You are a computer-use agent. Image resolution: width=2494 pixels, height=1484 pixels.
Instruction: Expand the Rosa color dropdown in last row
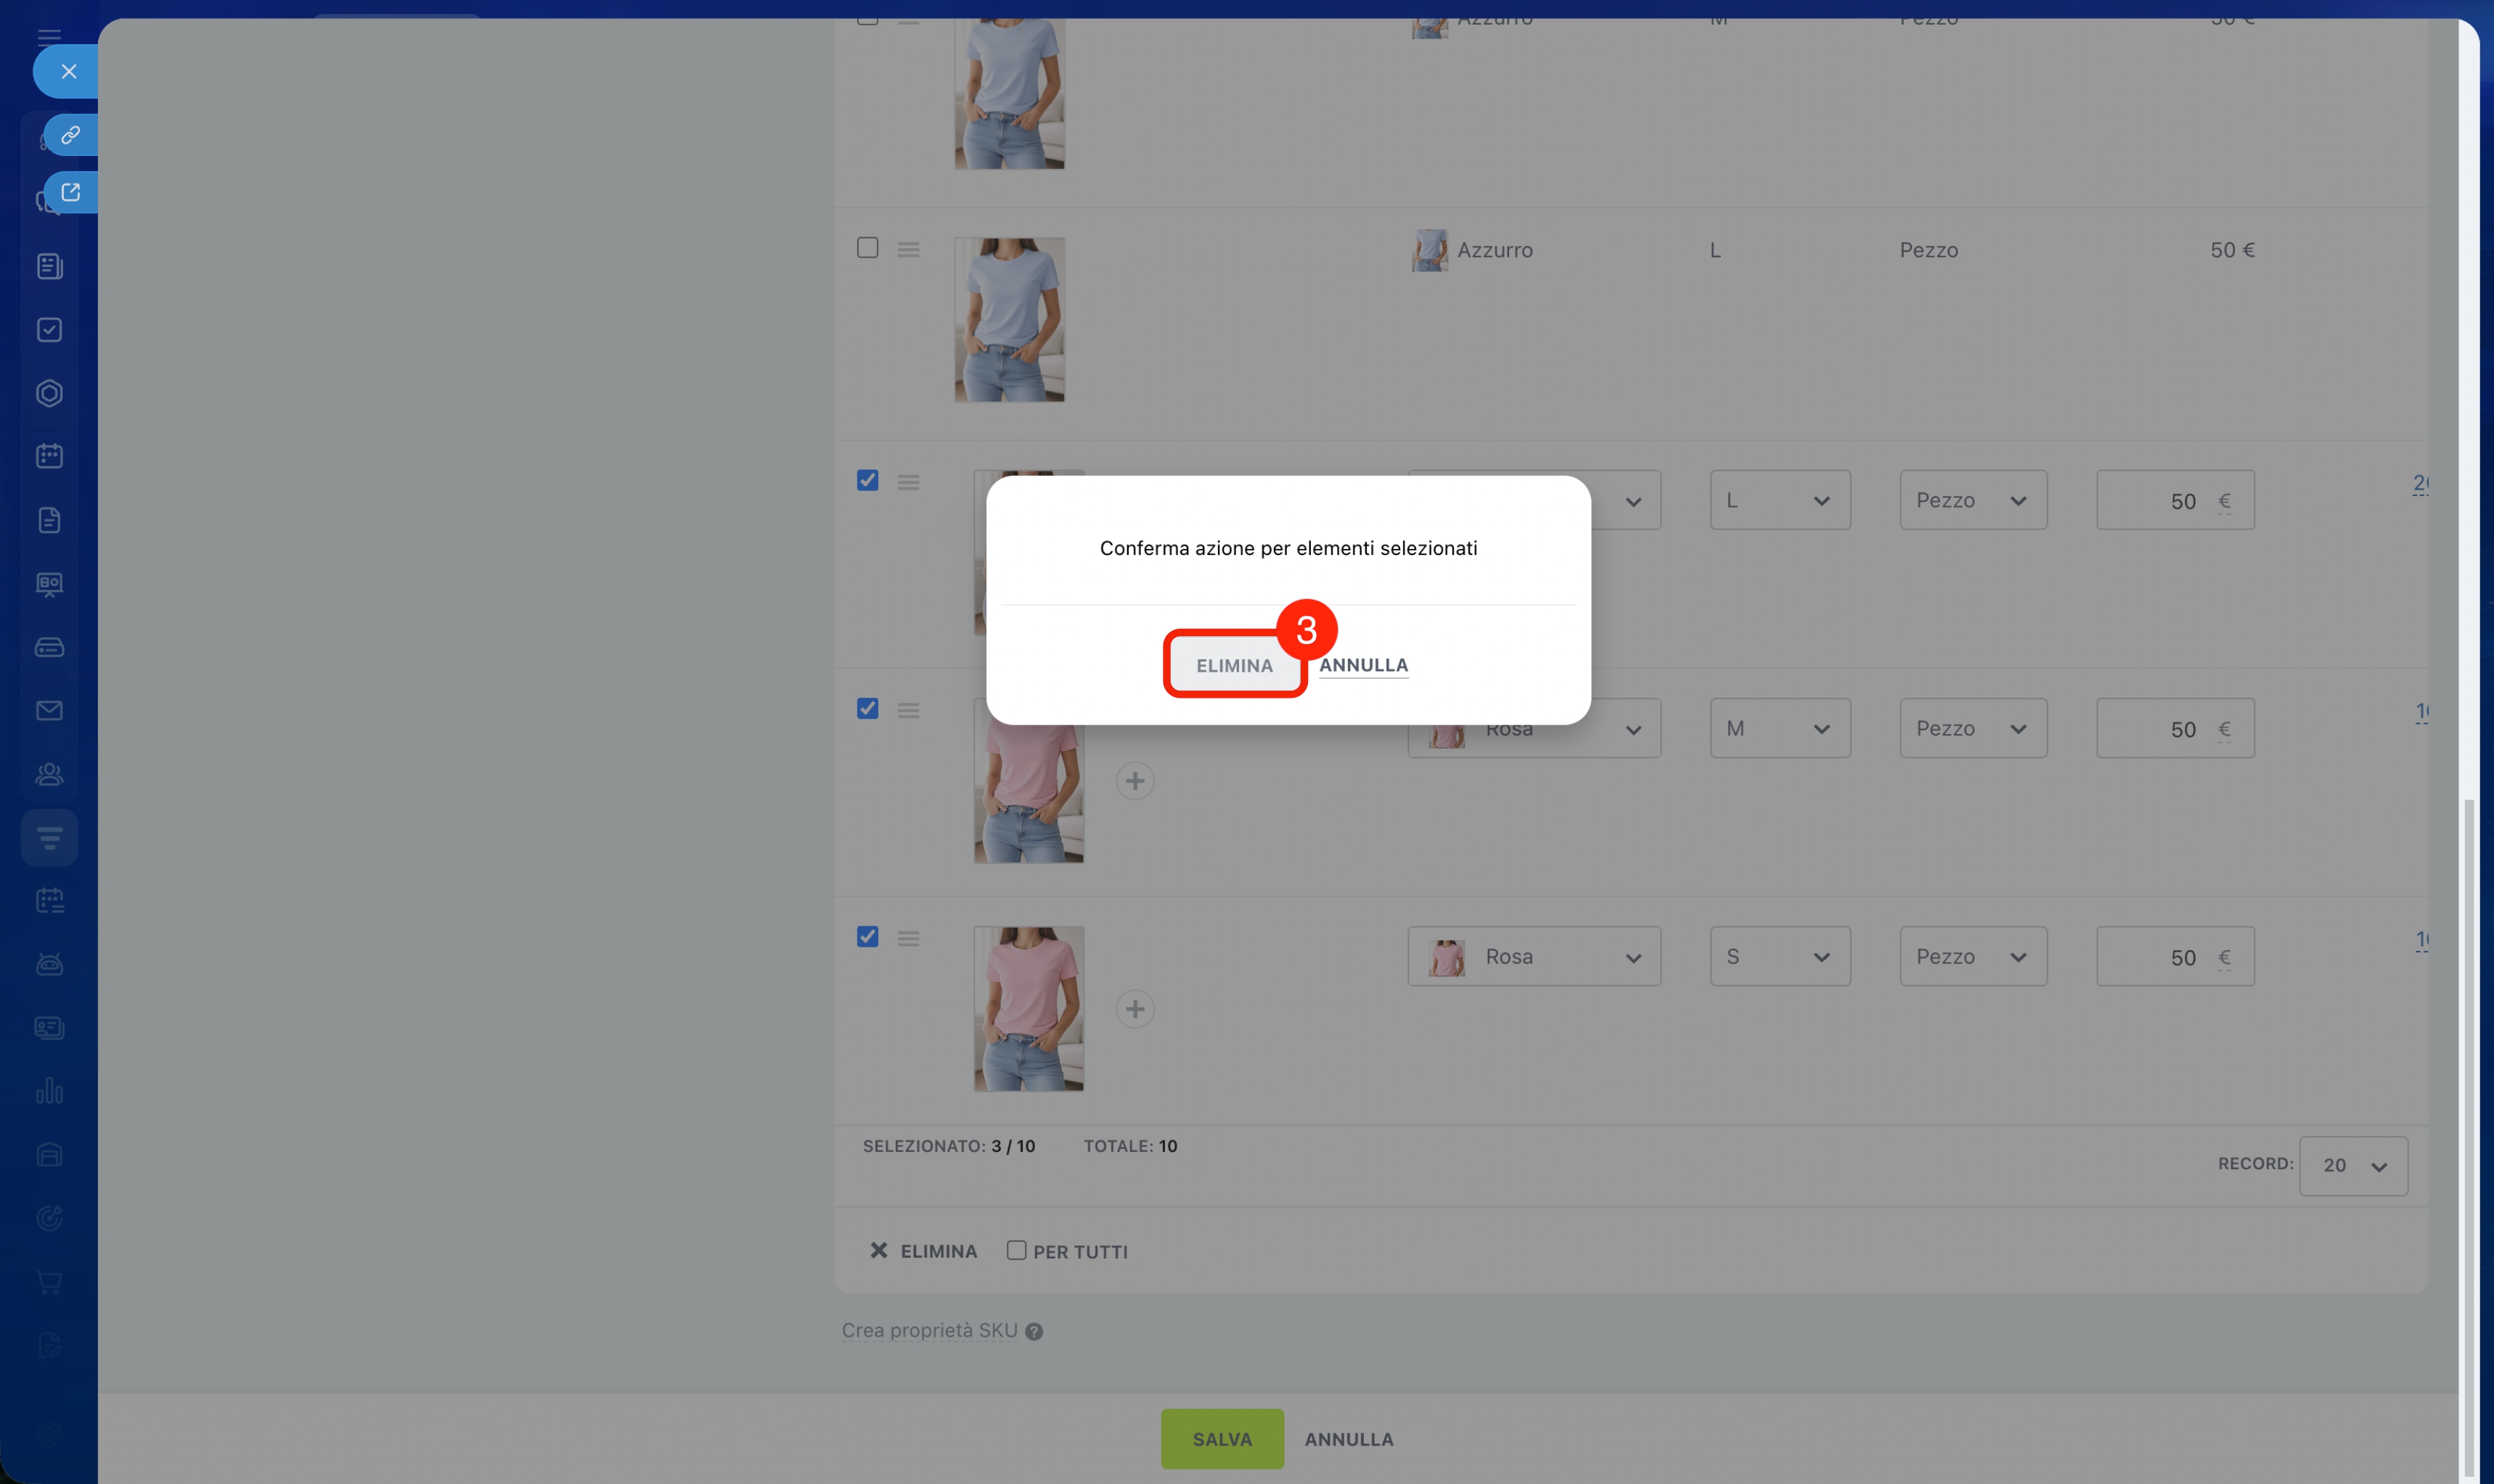point(1534,957)
